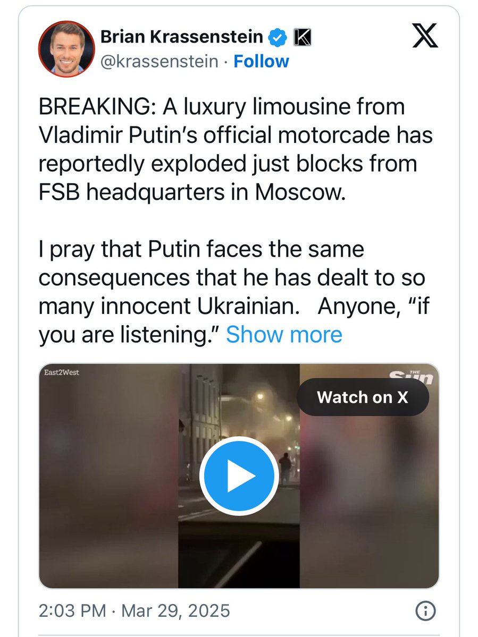The height and width of the screenshot is (637, 478).
Task: Open the 2:03 PM Mar 29, 2025 timestamp
Action: (x=134, y=610)
